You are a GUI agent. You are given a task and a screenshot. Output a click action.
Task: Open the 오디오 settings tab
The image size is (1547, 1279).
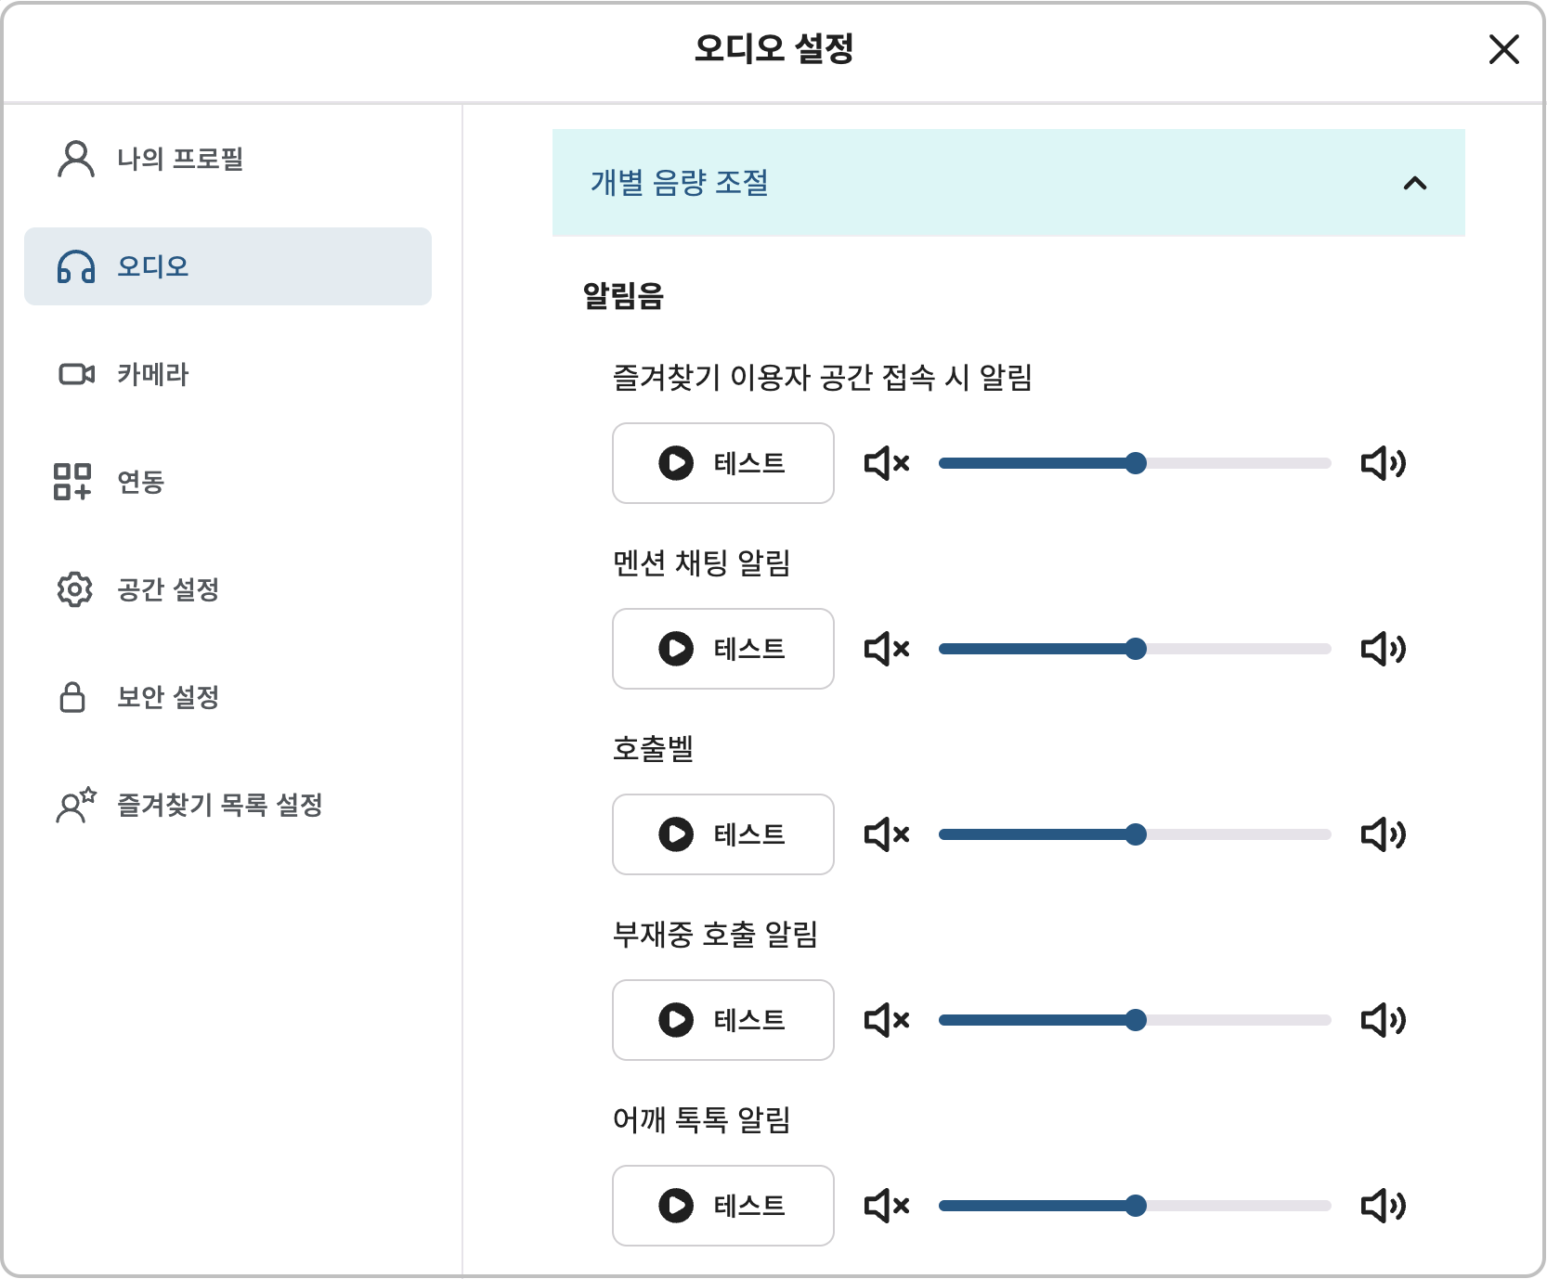coord(151,266)
